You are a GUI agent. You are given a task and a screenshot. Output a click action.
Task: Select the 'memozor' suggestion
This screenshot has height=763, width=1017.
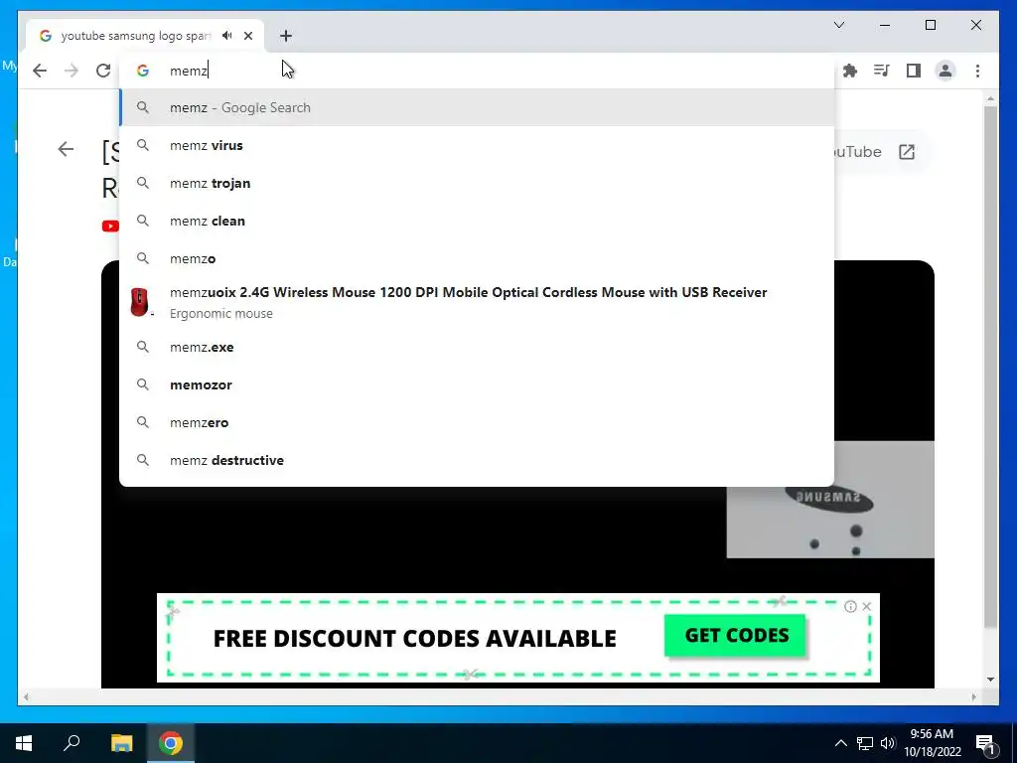[477, 384]
